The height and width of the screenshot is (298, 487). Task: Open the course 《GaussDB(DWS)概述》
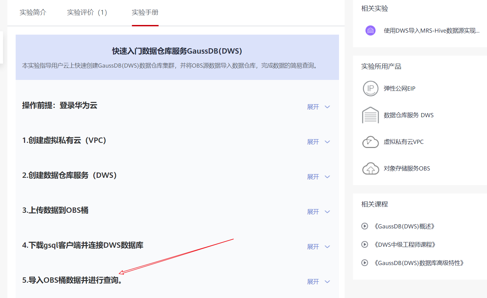click(x=404, y=226)
